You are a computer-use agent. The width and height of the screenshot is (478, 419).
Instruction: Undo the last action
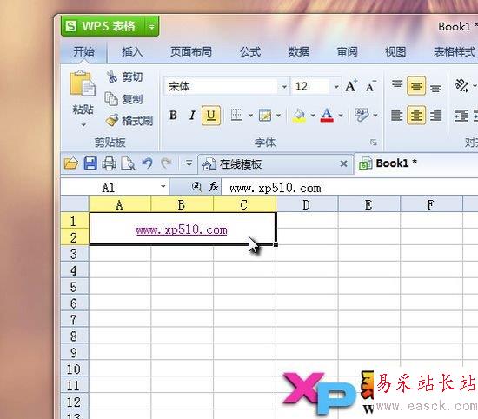pyautogui.click(x=148, y=163)
